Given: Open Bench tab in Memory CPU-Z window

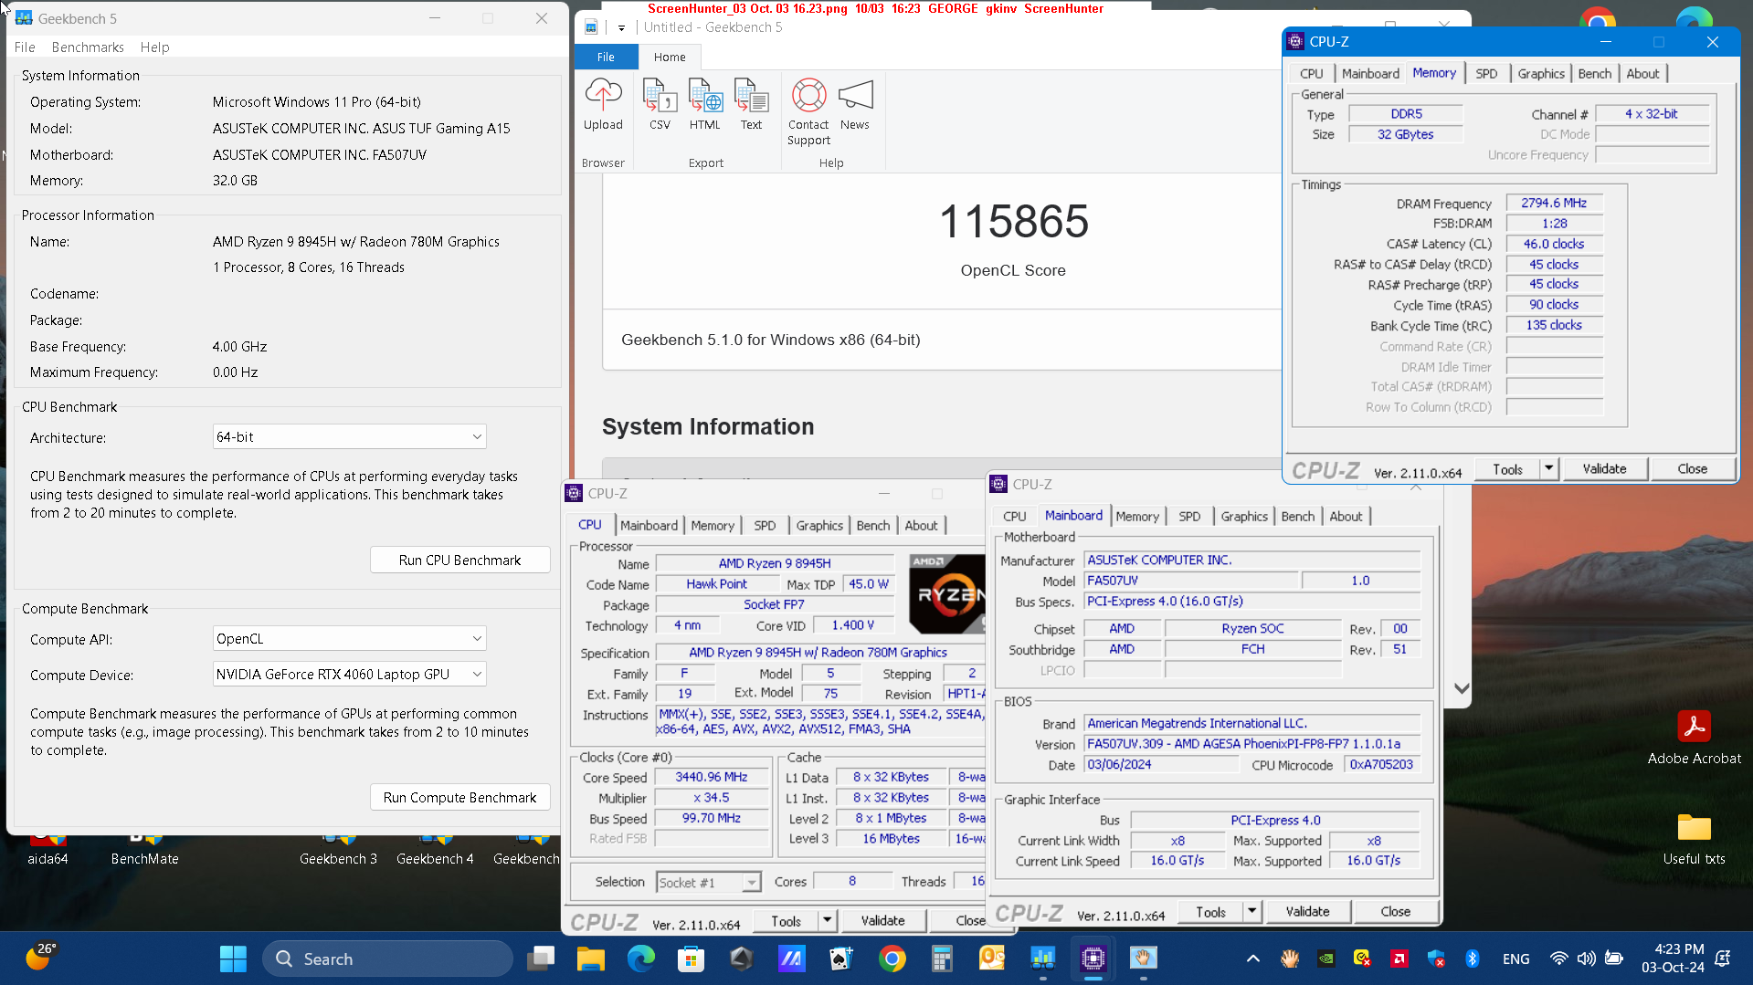Looking at the screenshot, I should click(x=1595, y=74).
